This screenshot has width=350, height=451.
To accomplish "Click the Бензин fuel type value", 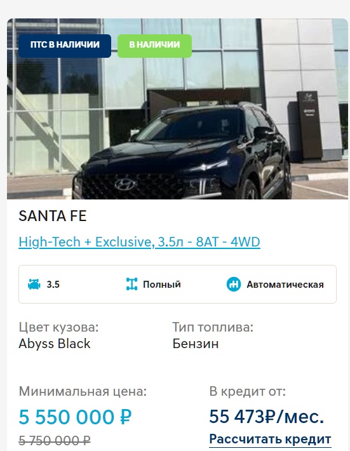I will coord(196,344).
